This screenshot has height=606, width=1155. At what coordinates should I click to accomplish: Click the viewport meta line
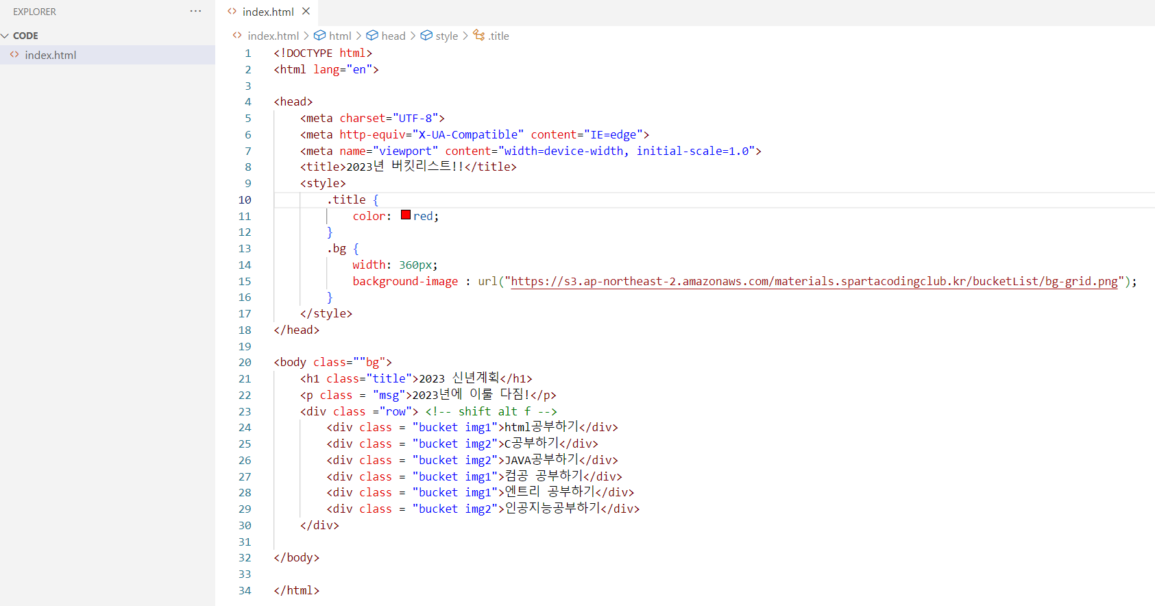coord(531,151)
